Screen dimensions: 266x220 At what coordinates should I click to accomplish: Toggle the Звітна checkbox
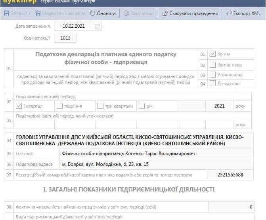(212, 54)
